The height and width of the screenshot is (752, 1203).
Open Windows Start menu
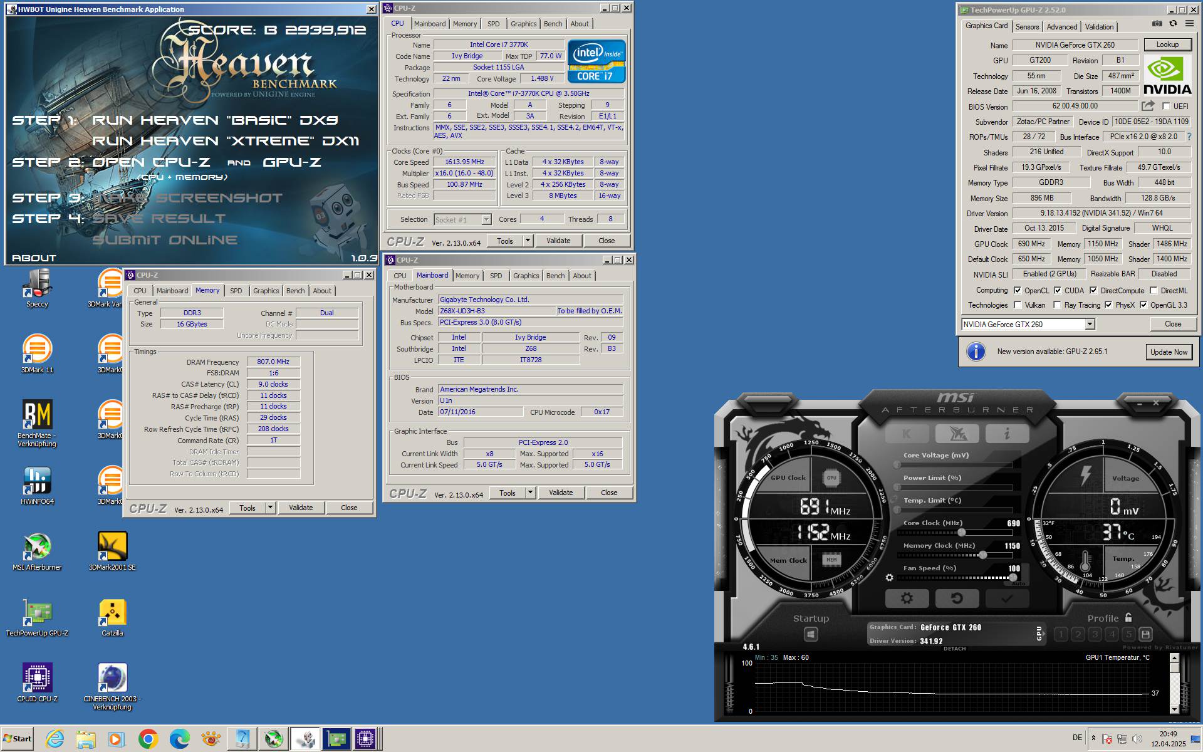pyautogui.click(x=17, y=739)
